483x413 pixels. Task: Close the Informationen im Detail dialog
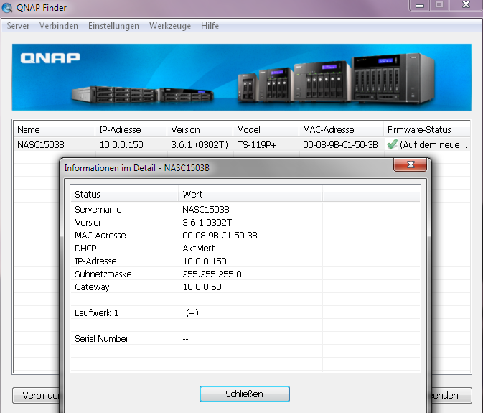tap(410, 164)
